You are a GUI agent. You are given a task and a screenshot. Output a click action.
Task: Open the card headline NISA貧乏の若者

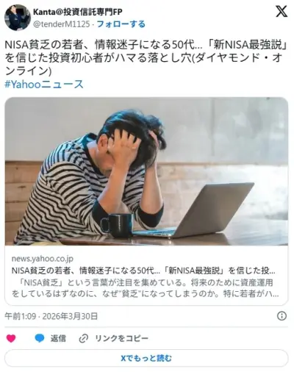(x=143, y=271)
